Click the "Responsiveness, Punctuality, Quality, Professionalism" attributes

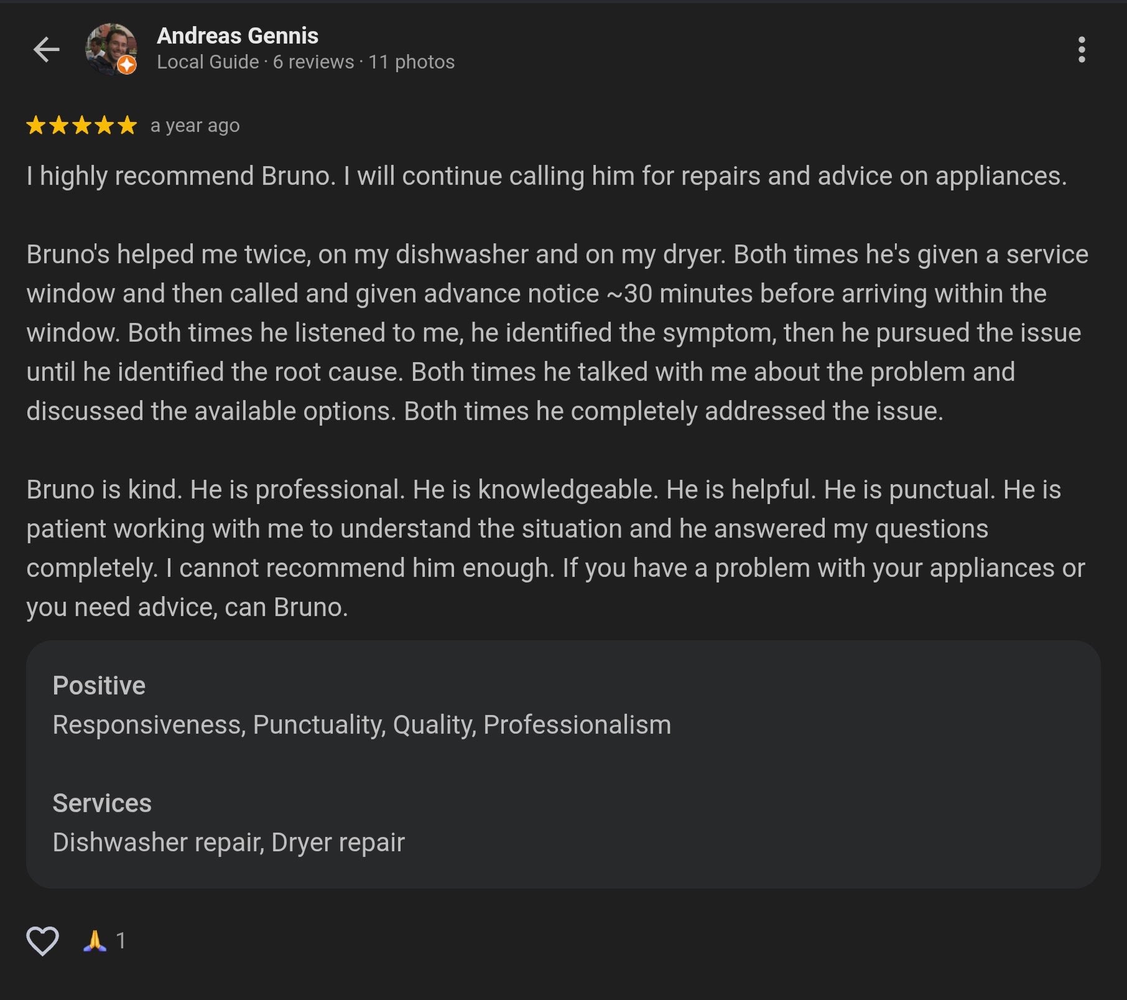click(x=361, y=725)
